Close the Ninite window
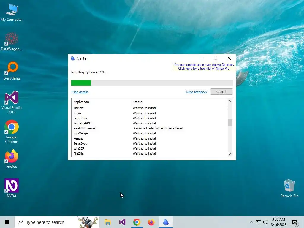This screenshot has width=304, height=228. (x=229, y=58)
